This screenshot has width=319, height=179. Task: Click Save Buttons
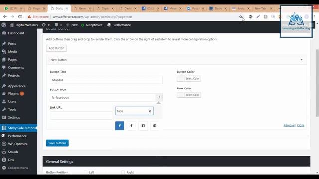(x=57, y=143)
